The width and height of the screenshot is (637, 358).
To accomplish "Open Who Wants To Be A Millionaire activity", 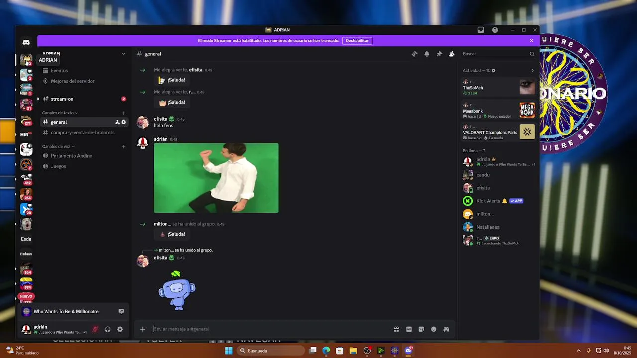I will click(66, 312).
